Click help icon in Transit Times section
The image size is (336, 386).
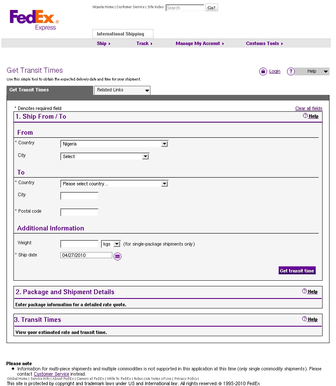[304, 319]
